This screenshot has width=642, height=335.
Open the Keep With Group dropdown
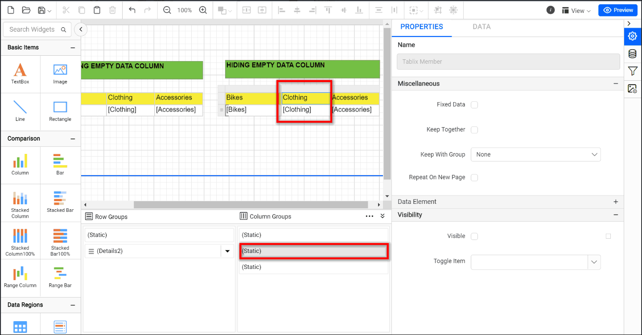point(535,154)
